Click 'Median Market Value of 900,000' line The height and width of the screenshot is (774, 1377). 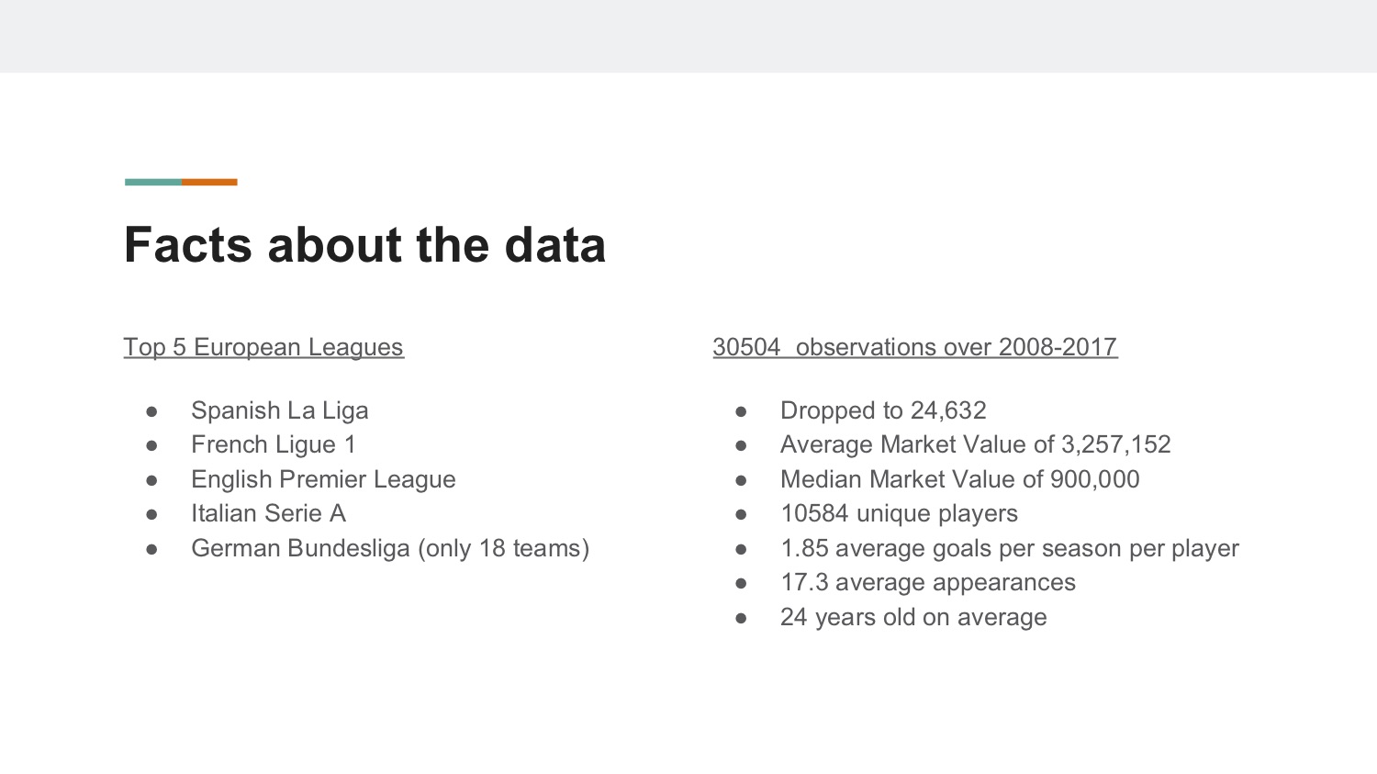pyautogui.click(x=959, y=479)
